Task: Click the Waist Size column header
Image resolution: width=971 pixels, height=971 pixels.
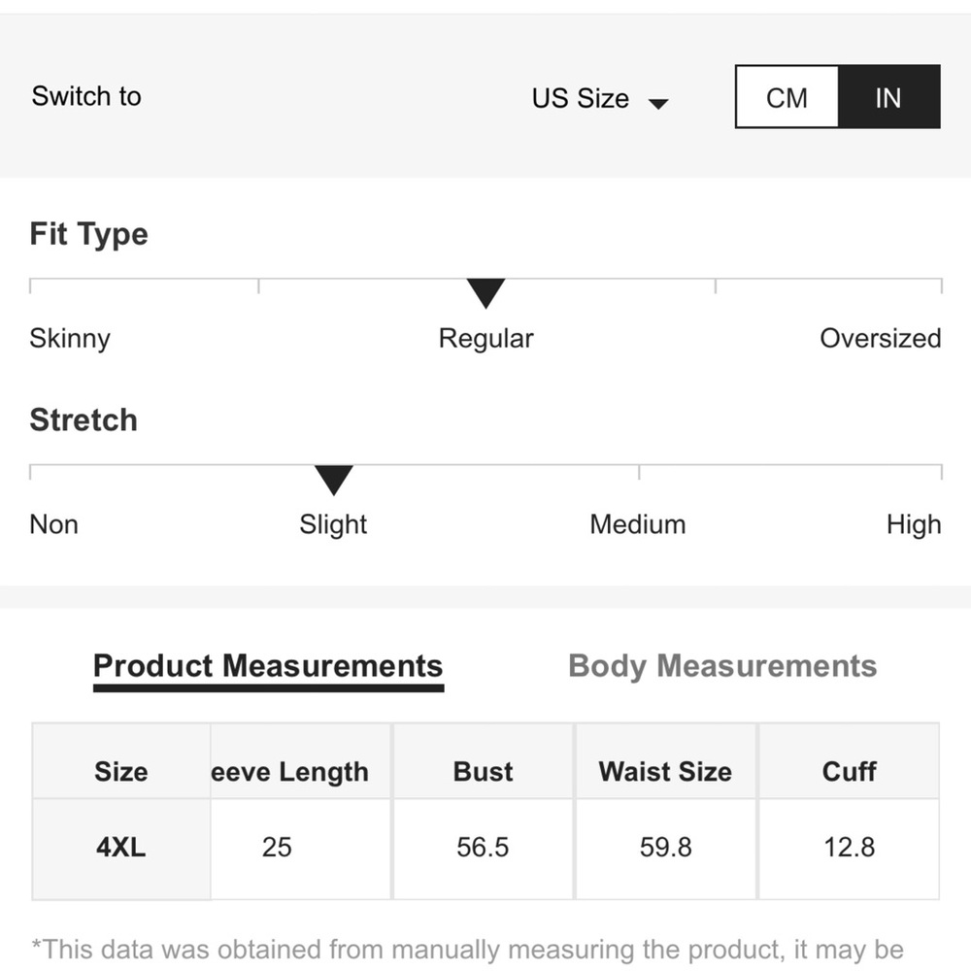Action: click(x=665, y=772)
